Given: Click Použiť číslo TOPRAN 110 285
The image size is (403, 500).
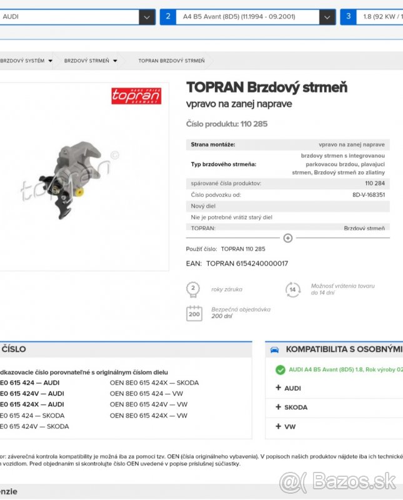Looking at the screenshot, I should (226, 249).
